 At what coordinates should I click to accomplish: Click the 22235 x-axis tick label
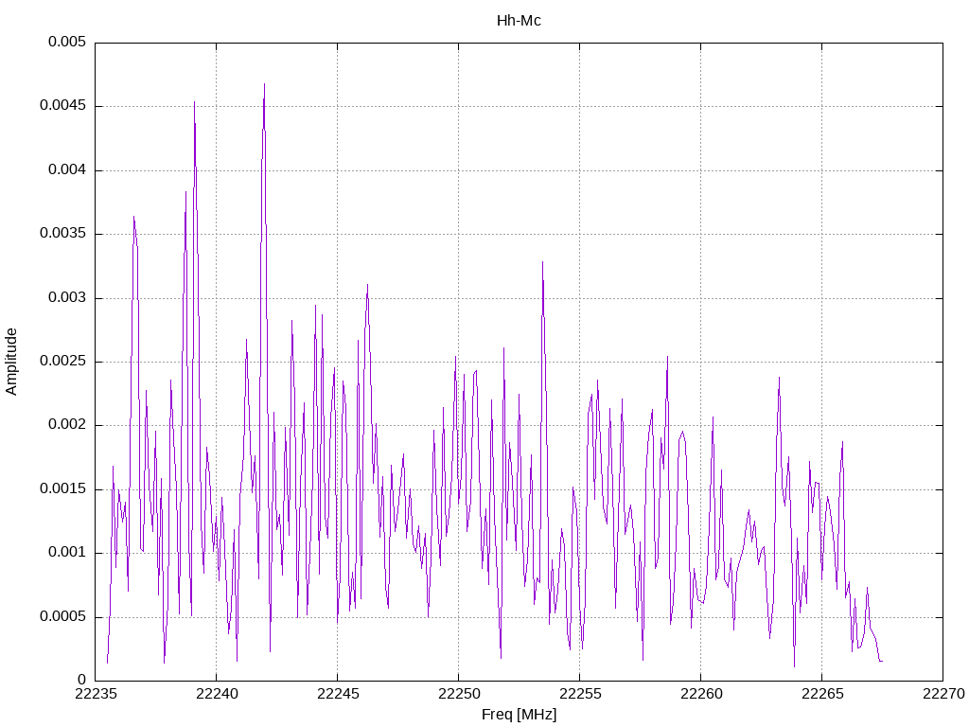[95, 694]
